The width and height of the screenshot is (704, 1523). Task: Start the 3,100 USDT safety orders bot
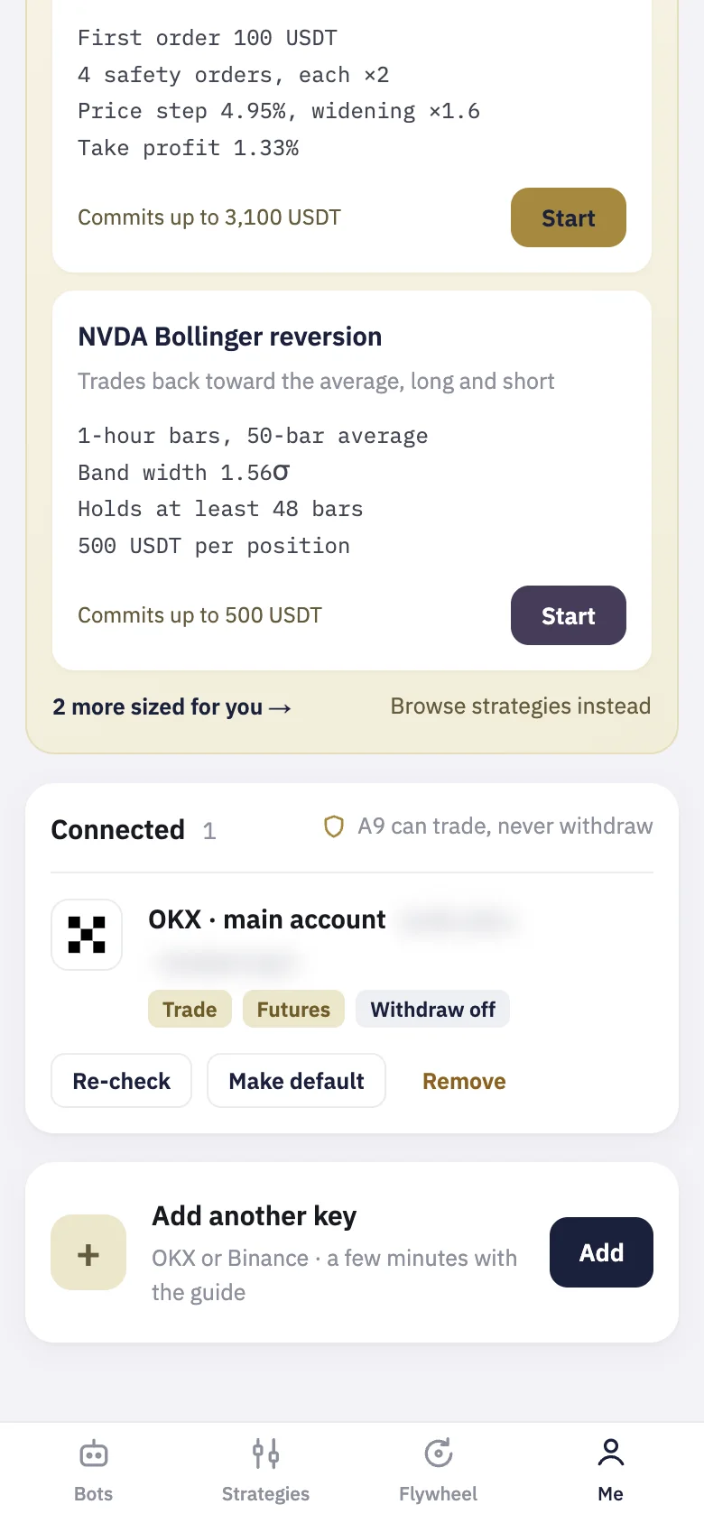click(569, 217)
